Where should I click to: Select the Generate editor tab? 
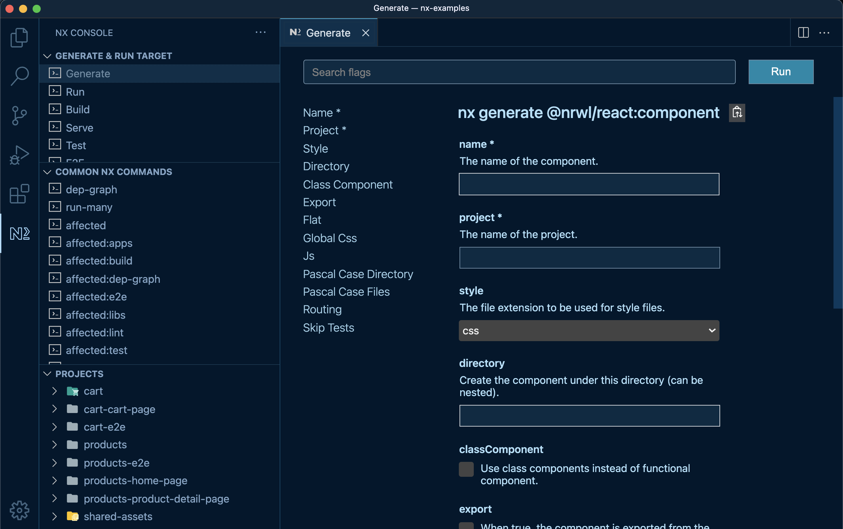pyautogui.click(x=328, y=33)
